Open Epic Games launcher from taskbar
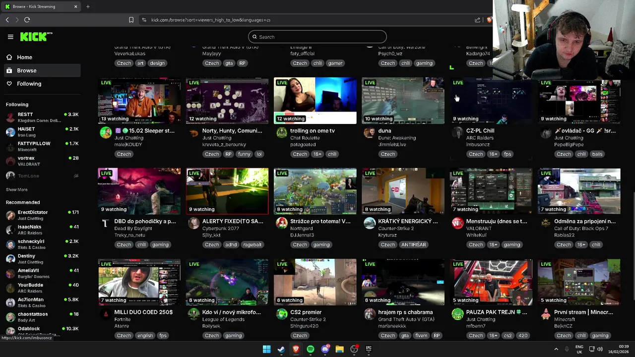Image resolution: width=635 pixels, height=357 pixels. [369, 349]
